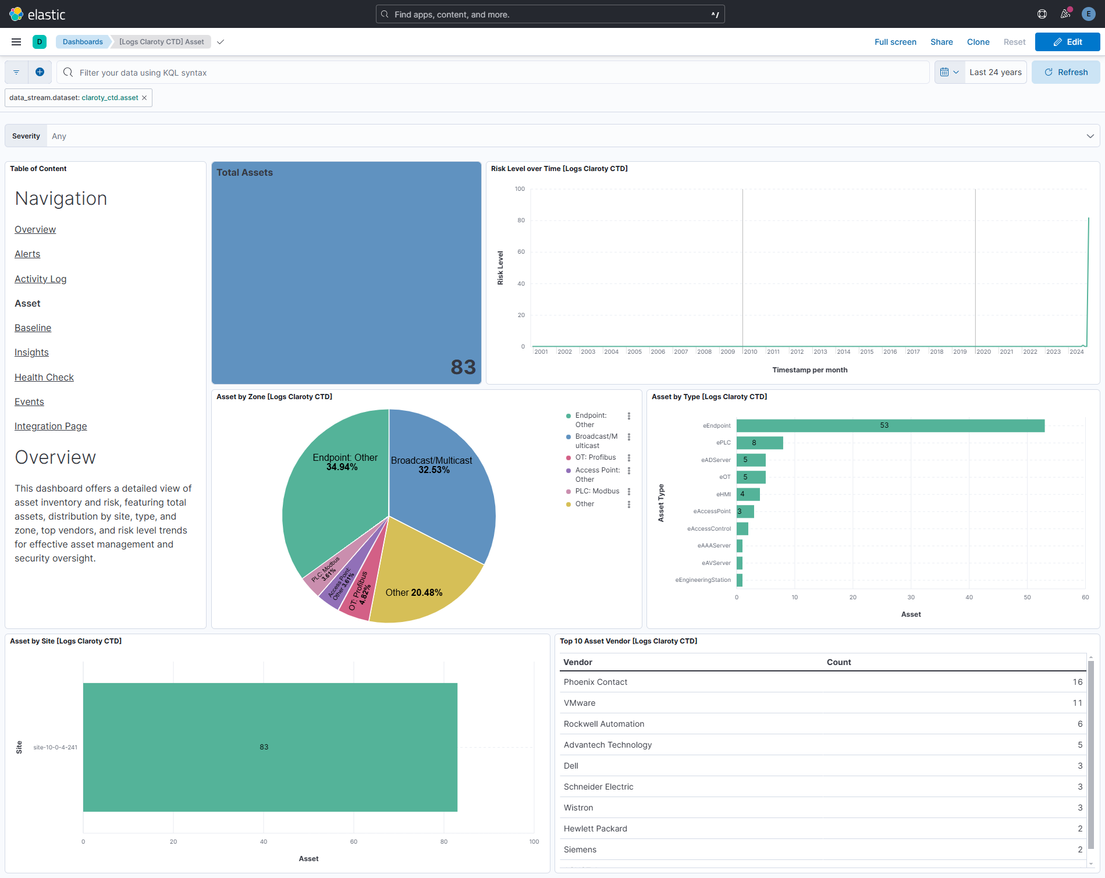Open options menu for the Other legend item
1105x878 pixels.
(629, 504)
